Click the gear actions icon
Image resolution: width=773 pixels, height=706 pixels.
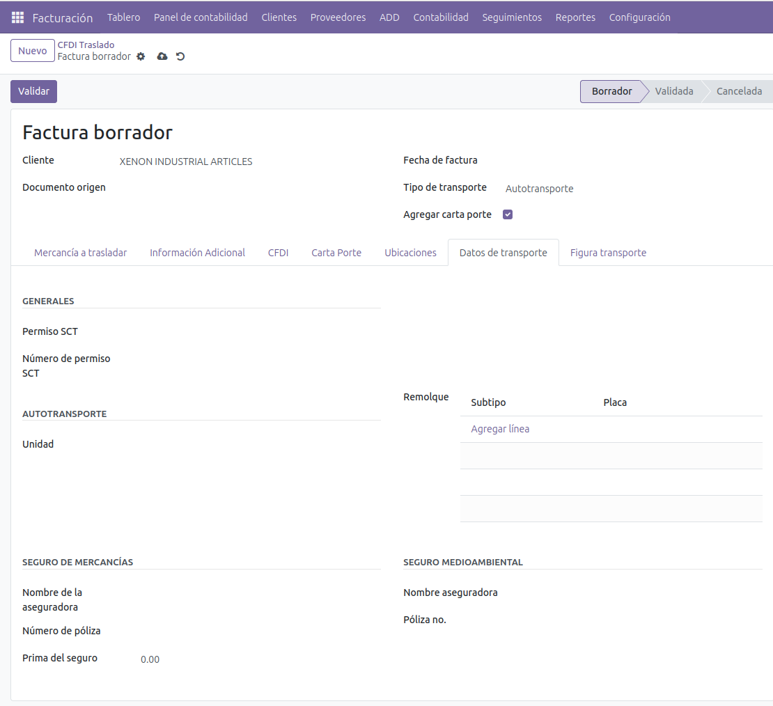tap(141, 56)
